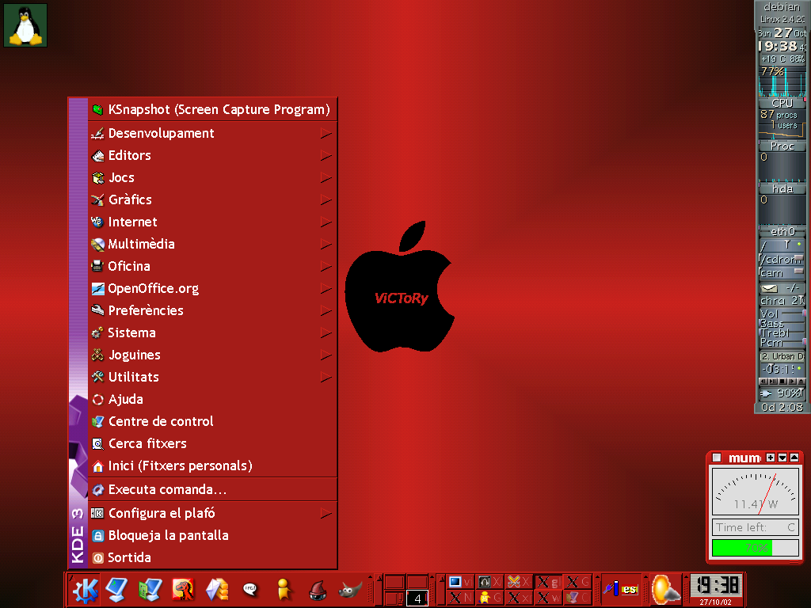Viewport: 811px width, 608px height.
Task: Click the show desktop monitor icon
Action: pyautogui.click(x=117, y=590)
